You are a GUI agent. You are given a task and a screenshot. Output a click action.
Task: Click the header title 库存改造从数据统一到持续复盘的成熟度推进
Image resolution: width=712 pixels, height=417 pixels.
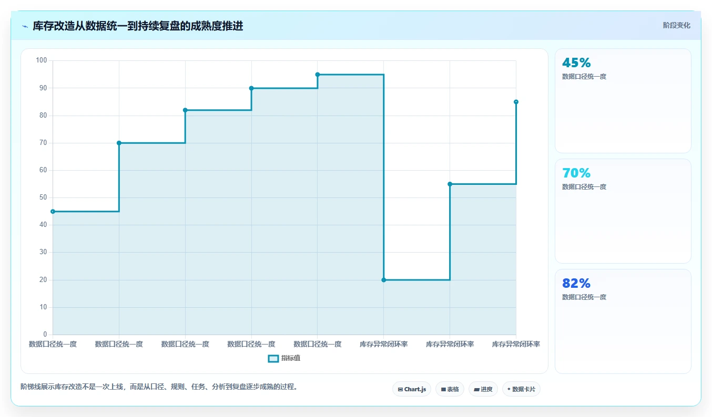click(x=138, y=26)
